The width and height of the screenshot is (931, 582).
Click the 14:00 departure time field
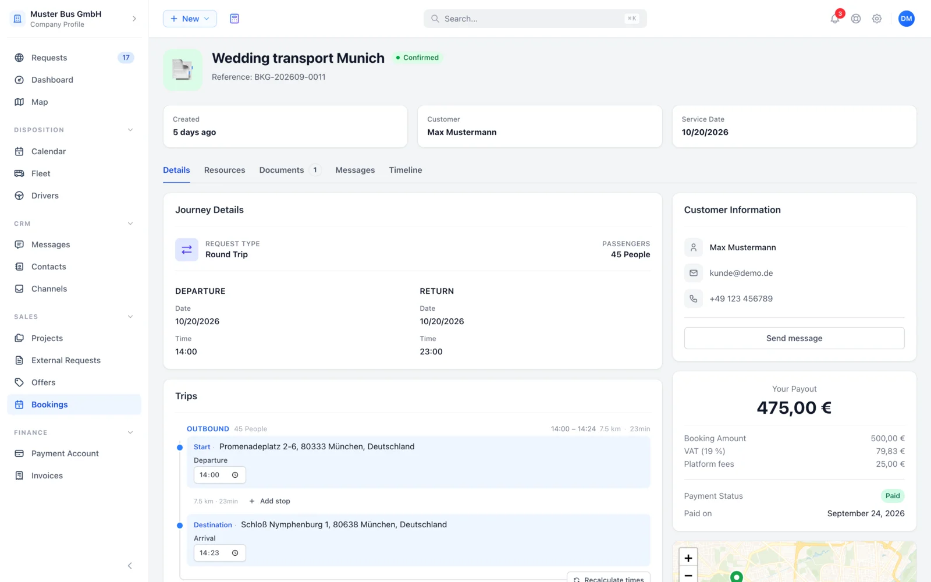pos(219,475)
